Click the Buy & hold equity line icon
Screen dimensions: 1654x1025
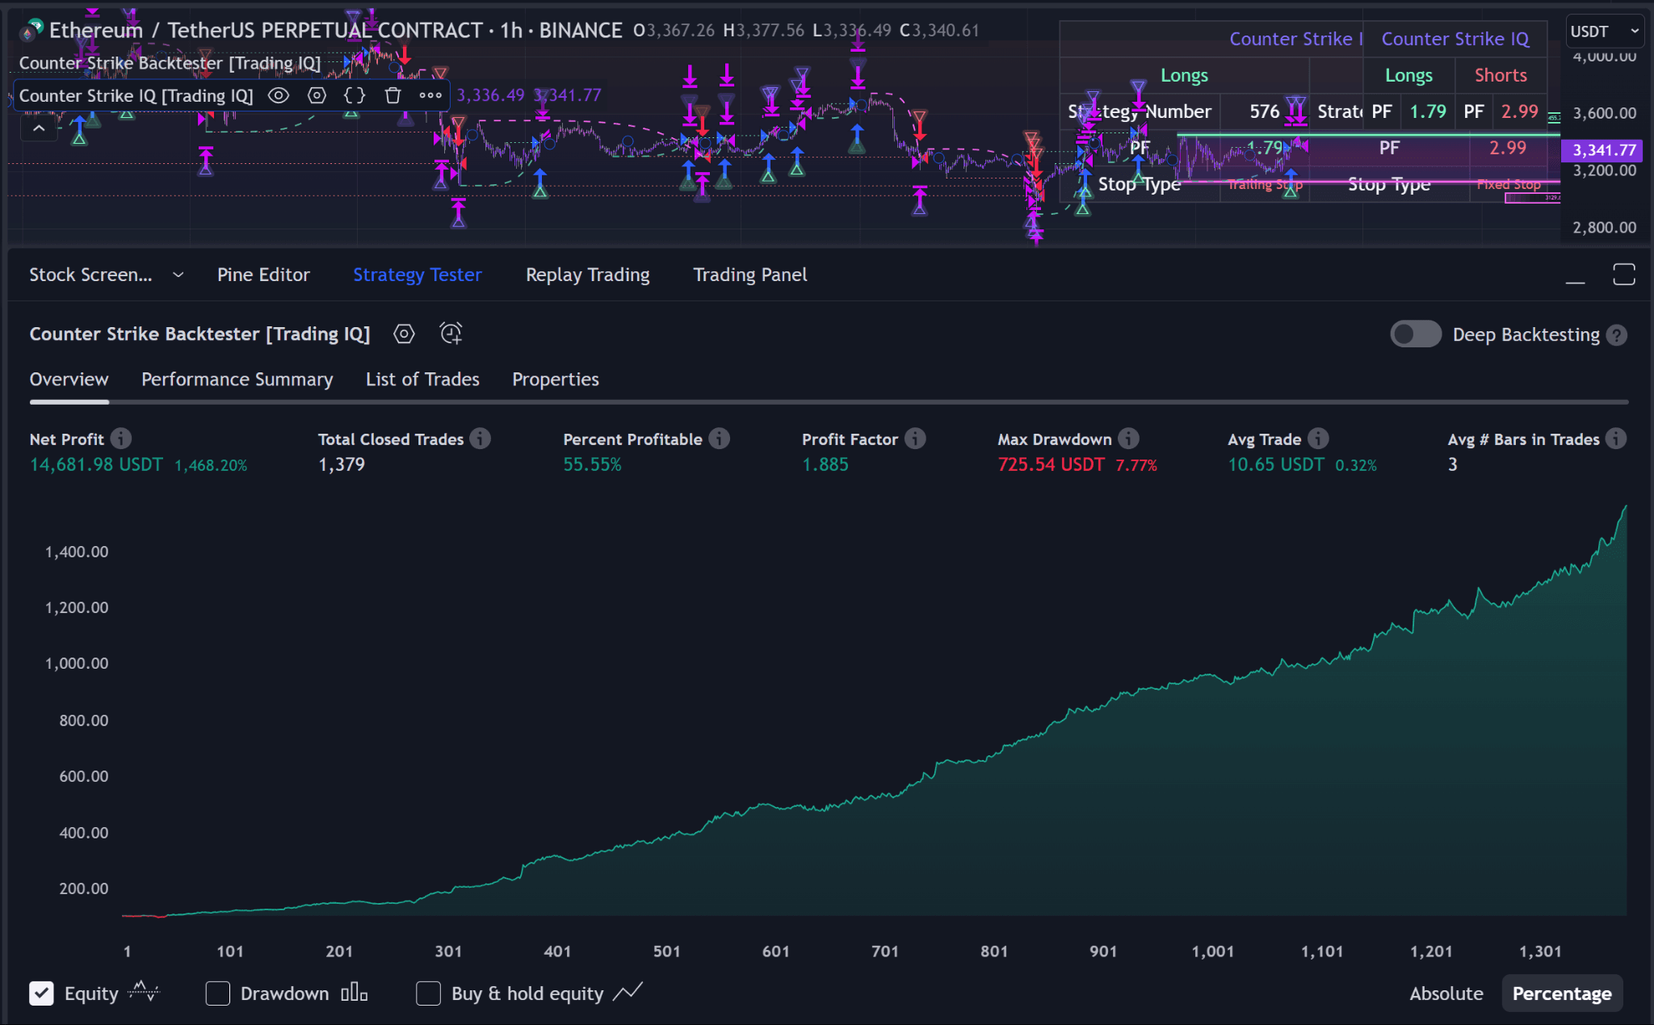[x=628, y=991]
